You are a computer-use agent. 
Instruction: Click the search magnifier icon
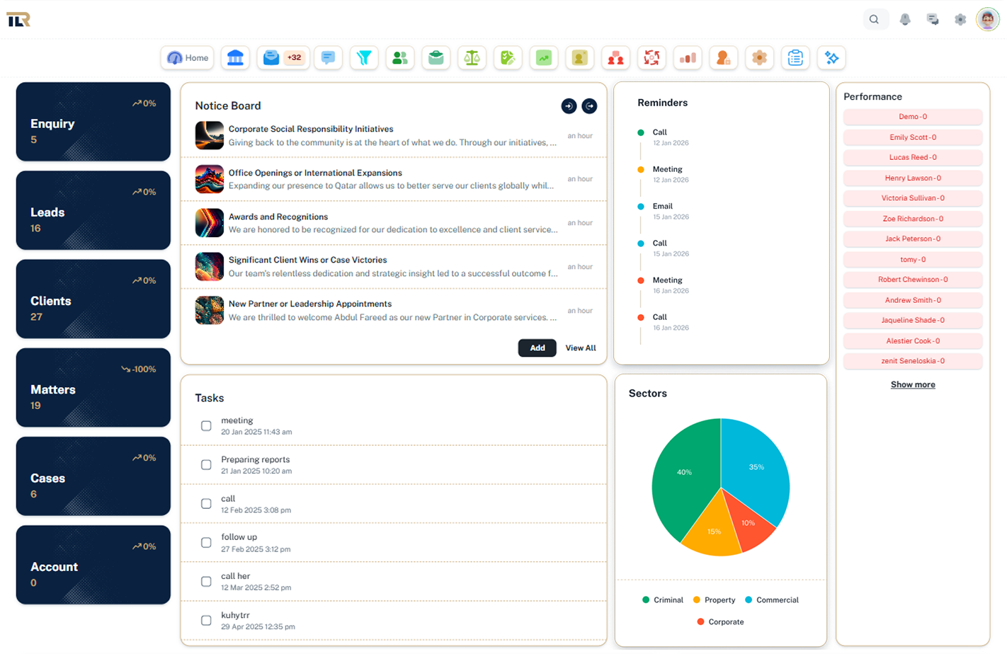tap(874, 20)
